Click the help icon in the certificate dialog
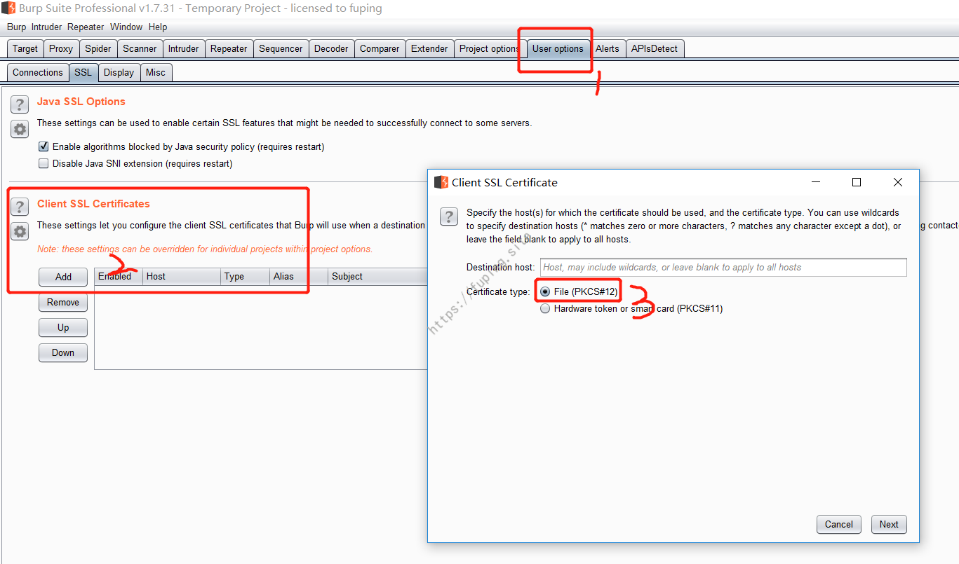Viewport: 959px width, 564px height. tap(449, 216)
